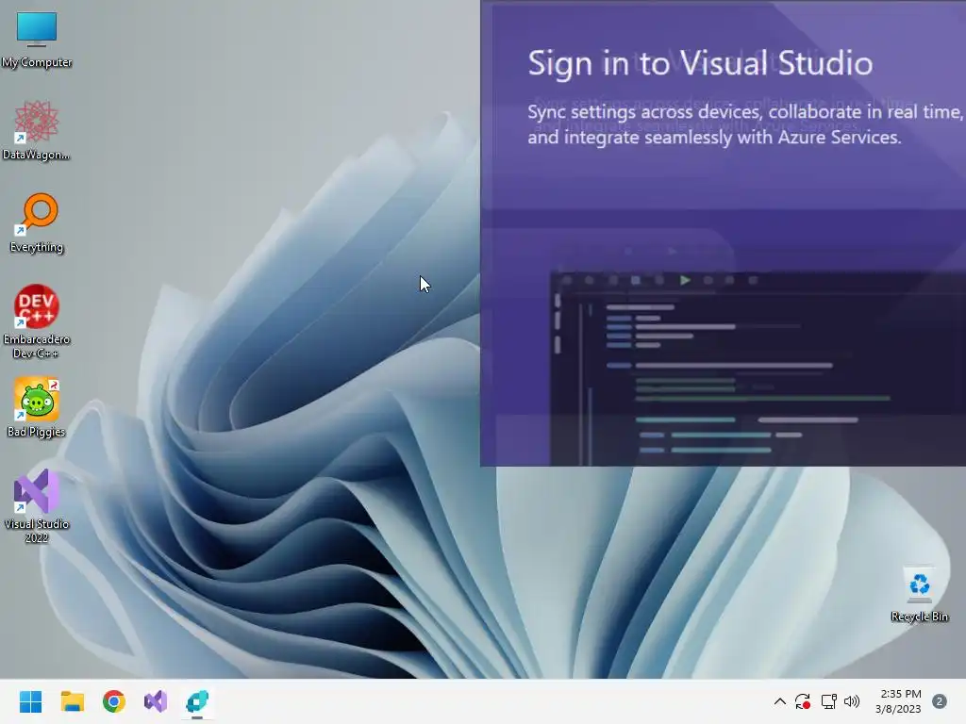Select the DataWagon desktop shortcut
This screenshot has width=966, height=724.
(37, 130)
